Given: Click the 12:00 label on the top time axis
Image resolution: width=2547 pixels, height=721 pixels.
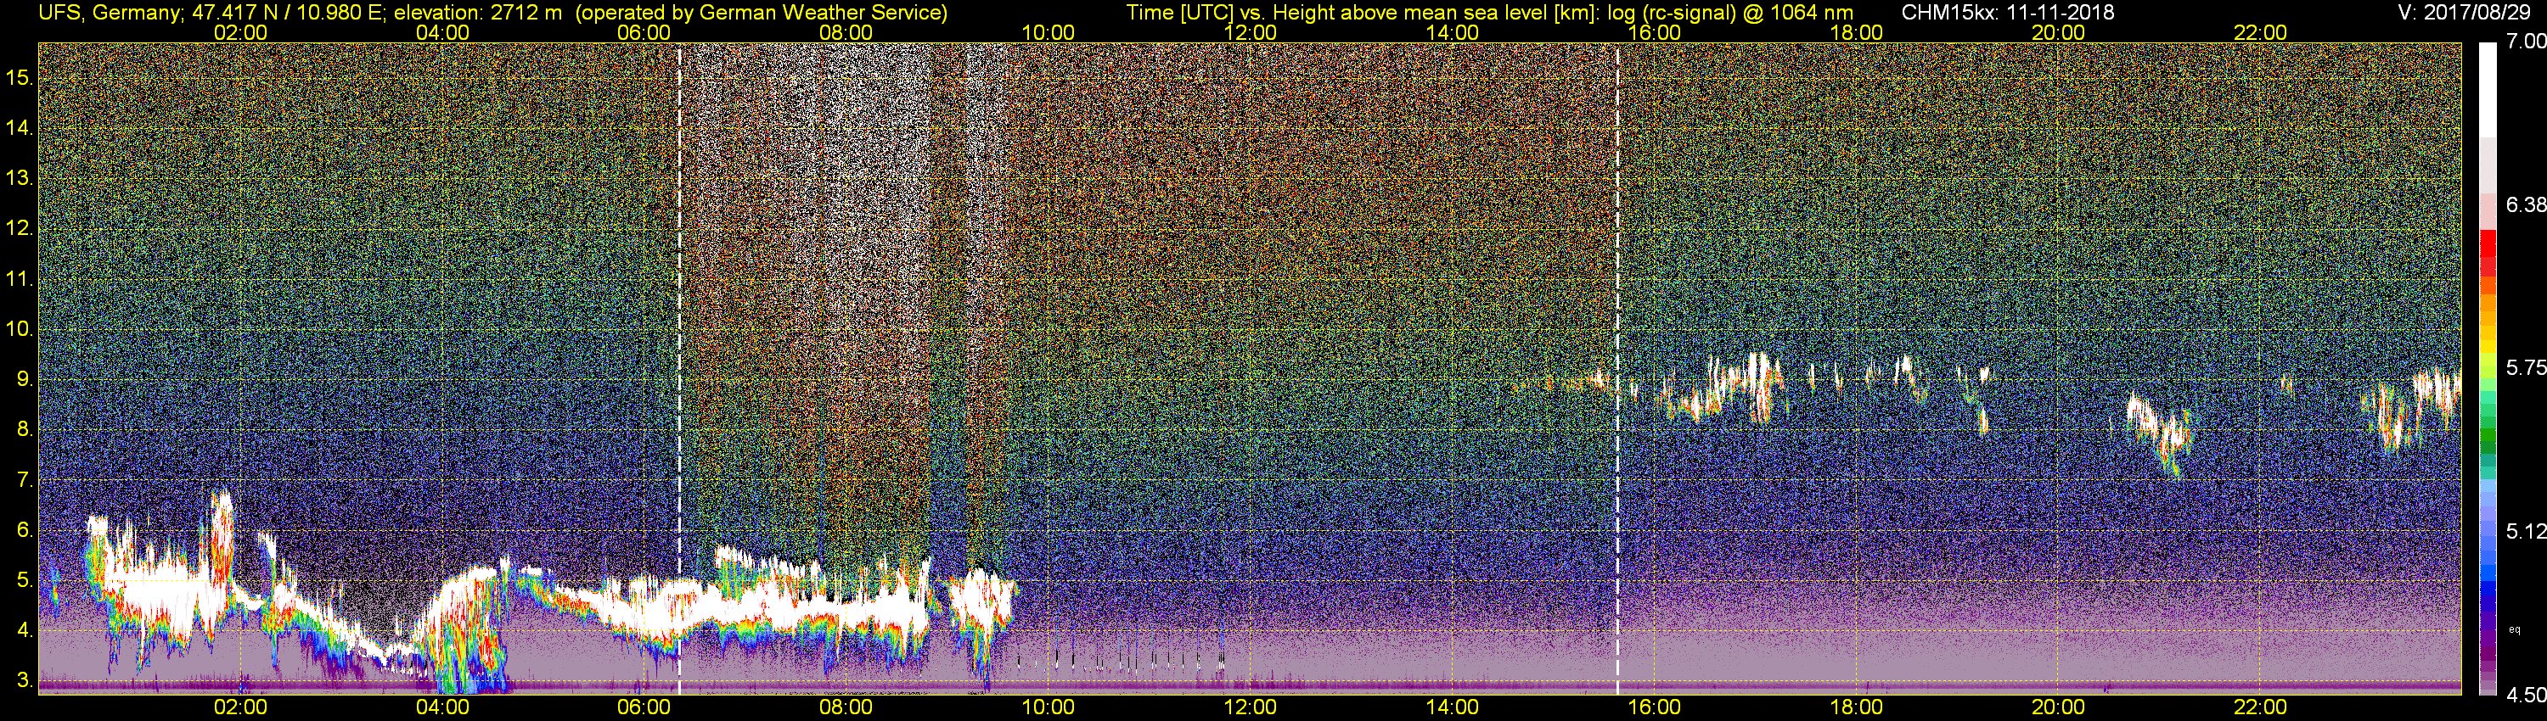Looking at the screenshot, I should [x=1250, y=32].
